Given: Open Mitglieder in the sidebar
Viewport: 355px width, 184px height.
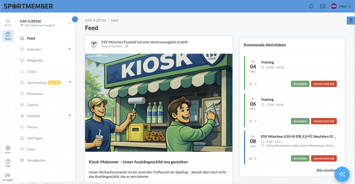Looking at the screenshot, I should pyautogui.click(x=35, y=61).
